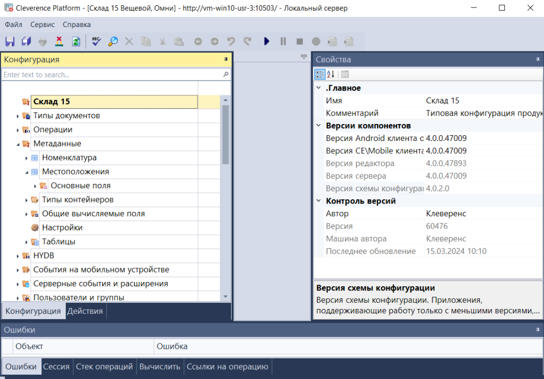Toggle auto-hide pin on Ошибки panel
This screenshot has width=544, height=379.
coord(537,330)
